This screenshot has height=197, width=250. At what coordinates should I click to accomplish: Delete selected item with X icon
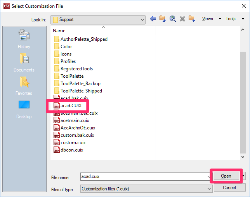(x=182, y=19)
